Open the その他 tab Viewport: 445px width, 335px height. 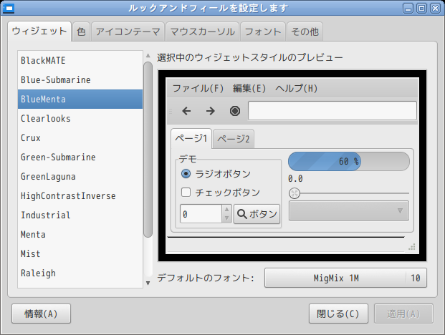coord(305,31)
